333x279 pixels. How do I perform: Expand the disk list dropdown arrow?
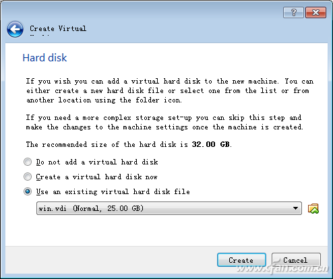tap(296, 208)
